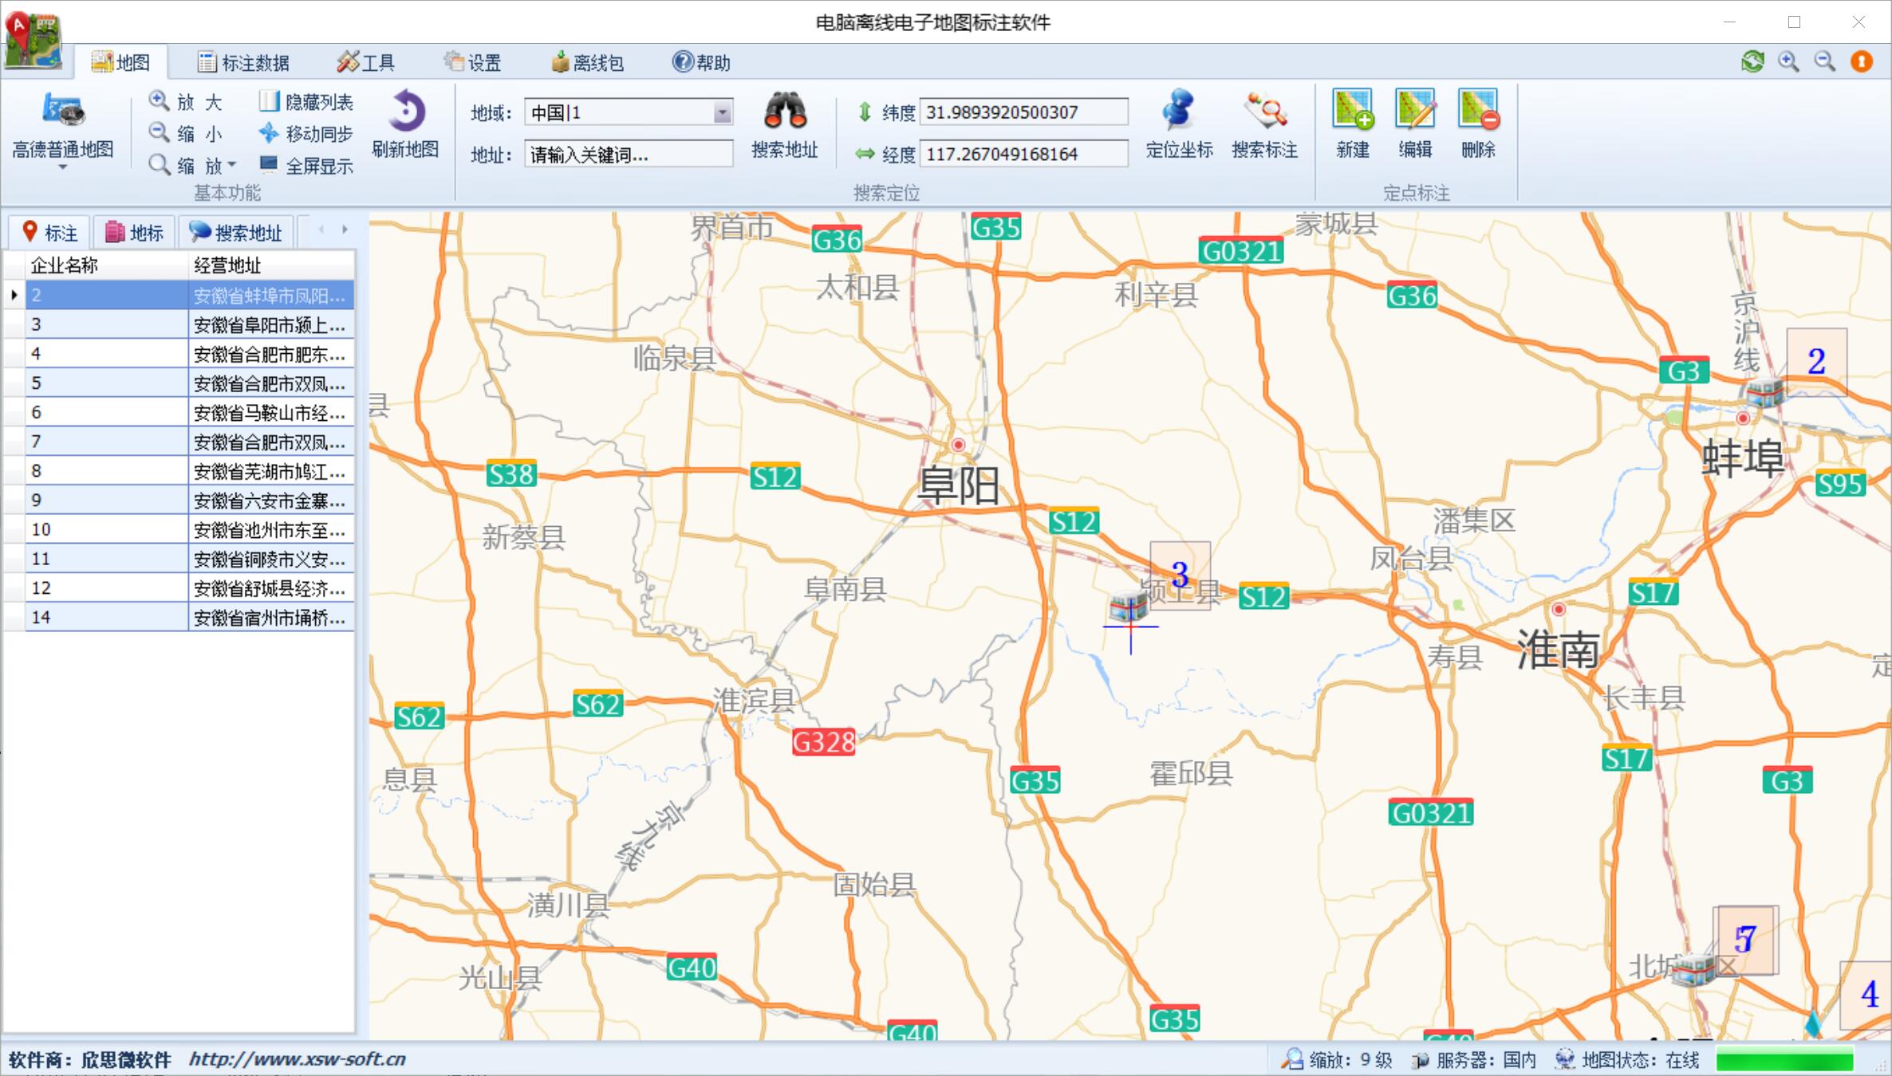Click the 缩放: 9 级 status entry

1338,1059
